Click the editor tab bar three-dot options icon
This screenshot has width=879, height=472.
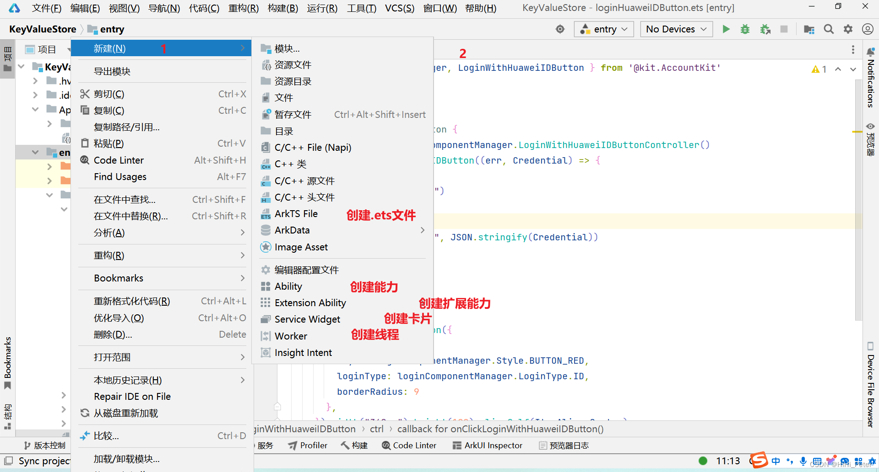[853, 49]
